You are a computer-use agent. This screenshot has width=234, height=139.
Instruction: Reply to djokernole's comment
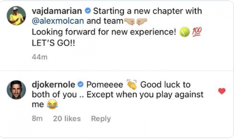101,119
